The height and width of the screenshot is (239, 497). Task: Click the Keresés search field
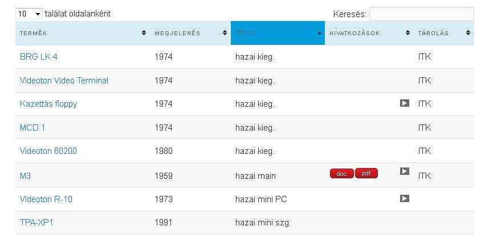[421, 14]
